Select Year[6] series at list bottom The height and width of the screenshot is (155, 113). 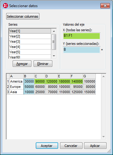click(30, 57)
